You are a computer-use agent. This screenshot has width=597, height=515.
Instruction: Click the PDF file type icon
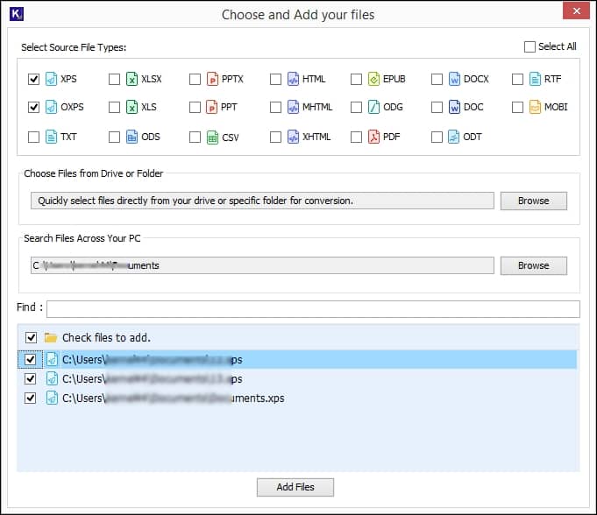tap(373, 137)
